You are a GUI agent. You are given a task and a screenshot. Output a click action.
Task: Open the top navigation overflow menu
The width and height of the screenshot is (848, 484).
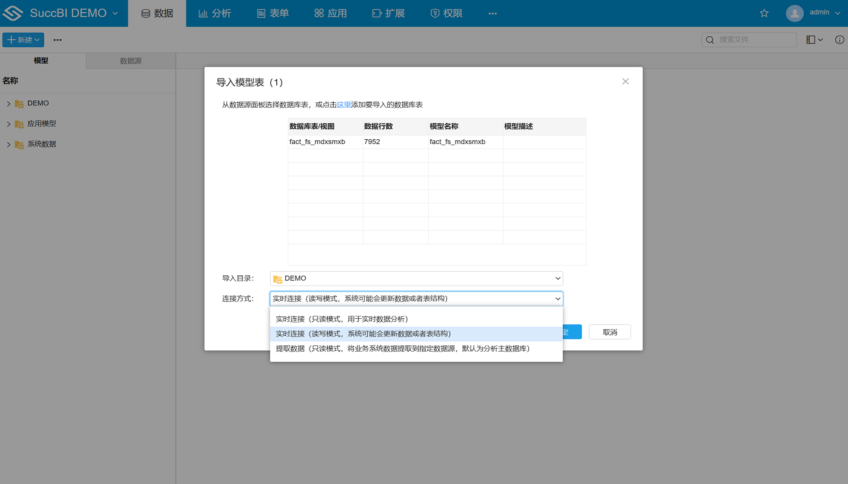492,13
